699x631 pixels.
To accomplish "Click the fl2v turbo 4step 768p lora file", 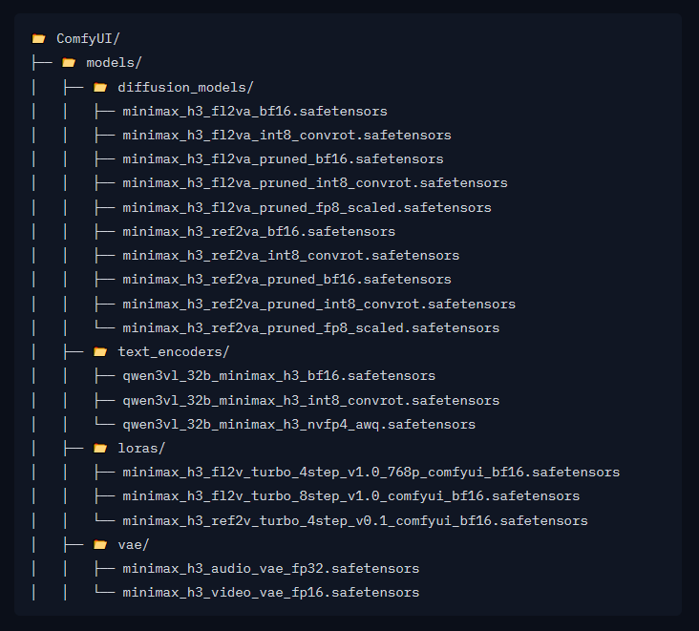I will pos(371,473).
